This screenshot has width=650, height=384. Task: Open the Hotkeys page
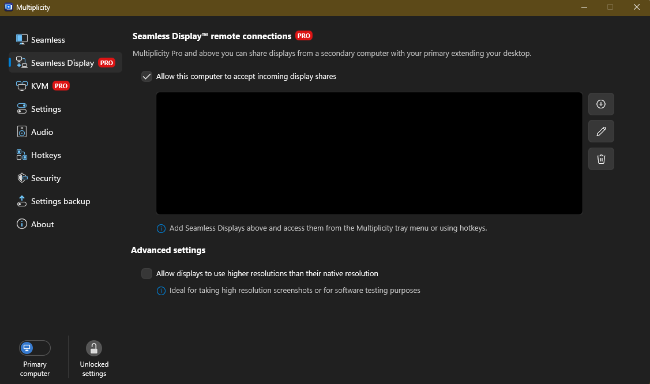46,155
